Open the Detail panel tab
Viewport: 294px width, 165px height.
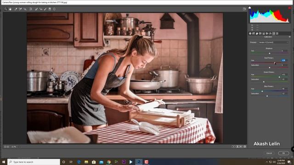point(257,33)
